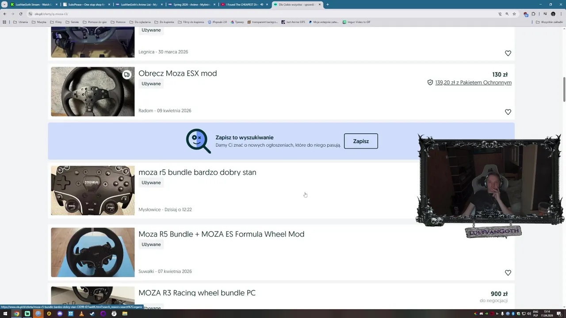This screenshot has width=566, height=318.
Task: Open Steam from the taskbar
Action: (92, 314)
